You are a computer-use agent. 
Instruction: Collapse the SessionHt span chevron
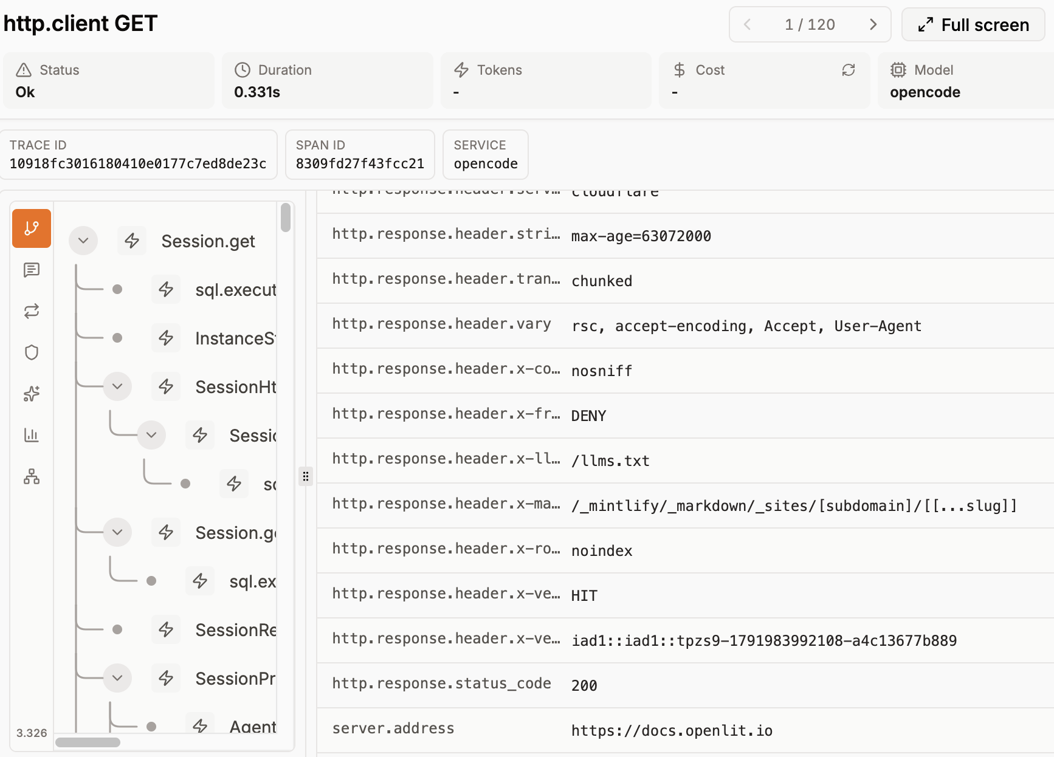pos(117,387)
